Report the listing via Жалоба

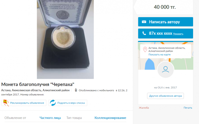tap(144, 108)
